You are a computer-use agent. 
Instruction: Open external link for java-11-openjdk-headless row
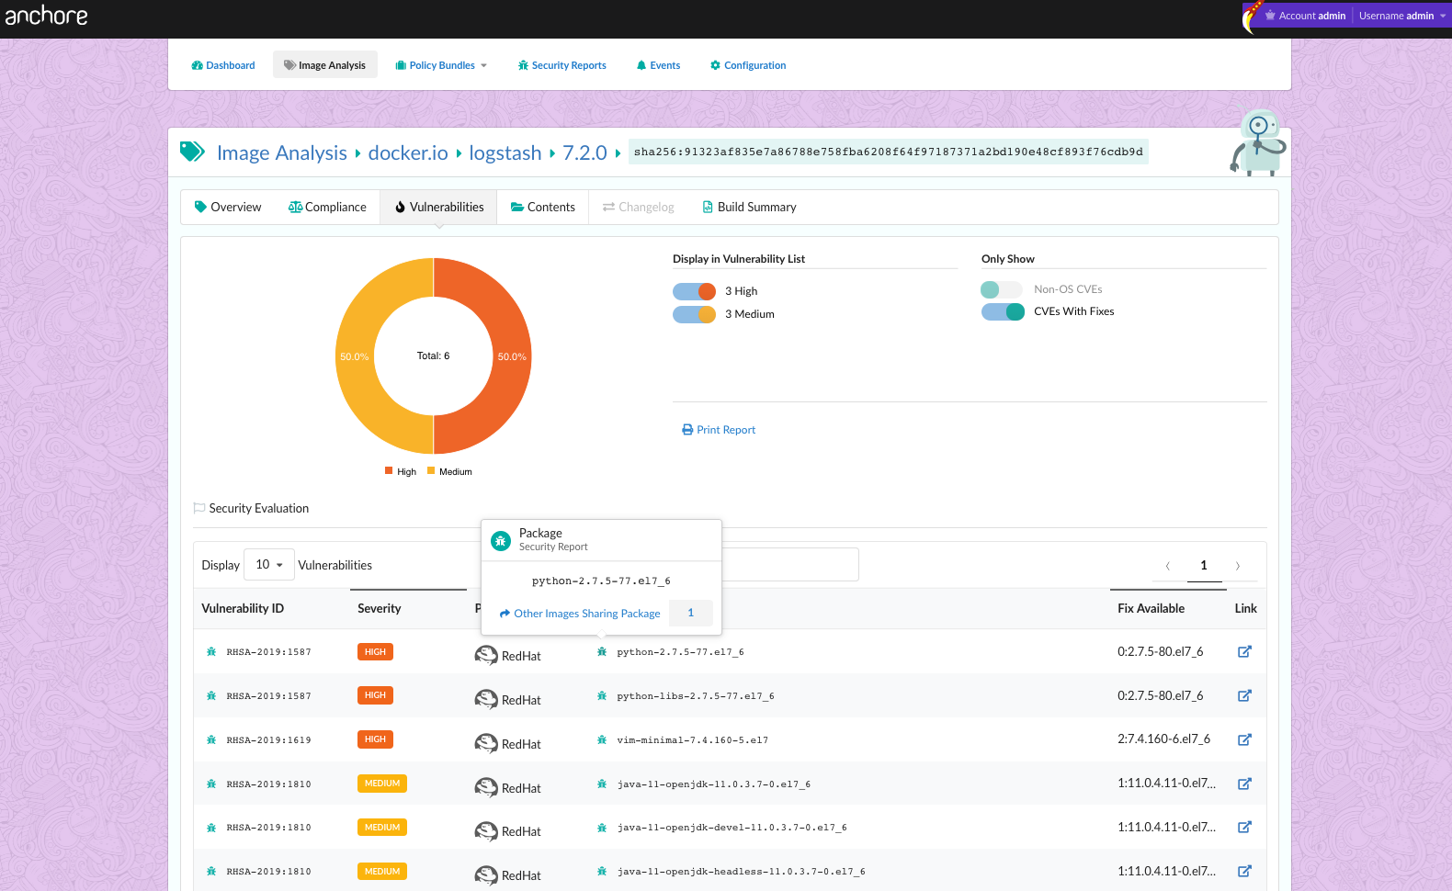pyautogui.click(x=1244, y=872)
